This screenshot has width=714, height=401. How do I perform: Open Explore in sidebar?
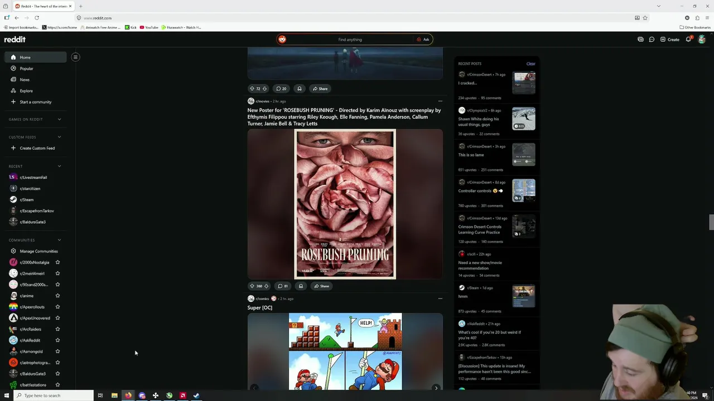tap(35, 91)
